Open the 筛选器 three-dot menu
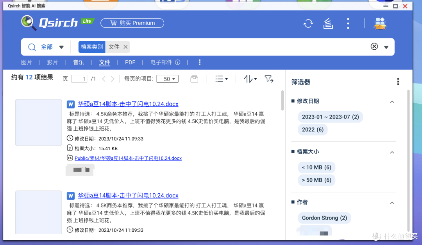The width and height of the screenshot is (422, 245). [398, 82]
